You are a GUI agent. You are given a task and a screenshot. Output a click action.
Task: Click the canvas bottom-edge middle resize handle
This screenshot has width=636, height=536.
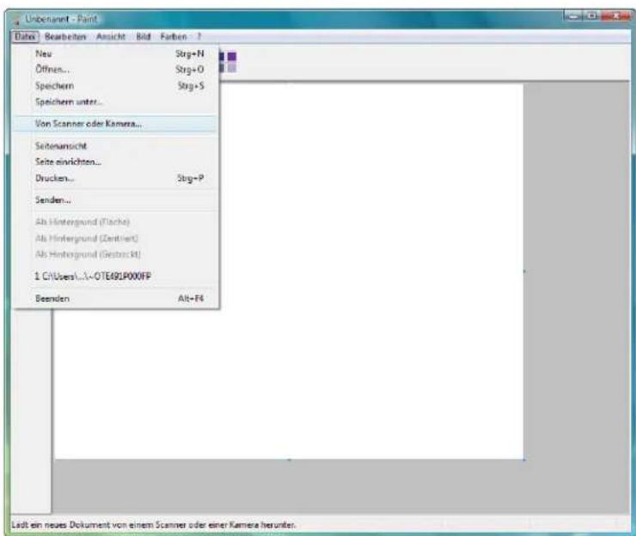click(x=289, y=460)
